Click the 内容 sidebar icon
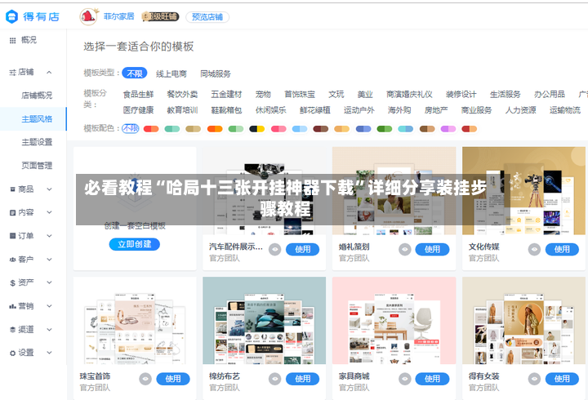This screenshot has width=588, height=400. click(13, 212)
